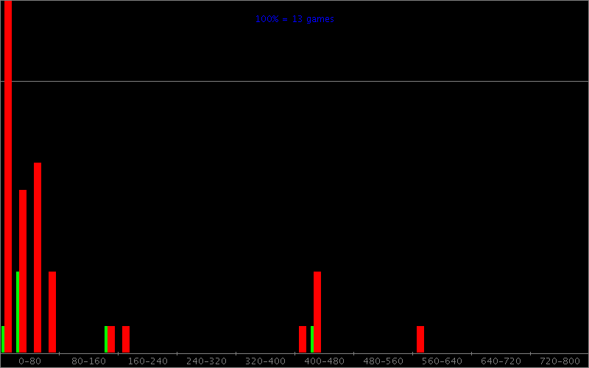This screenshot has width=589, height=368.
Task: Click the 560-640 axis label
Action: [442, 361]
